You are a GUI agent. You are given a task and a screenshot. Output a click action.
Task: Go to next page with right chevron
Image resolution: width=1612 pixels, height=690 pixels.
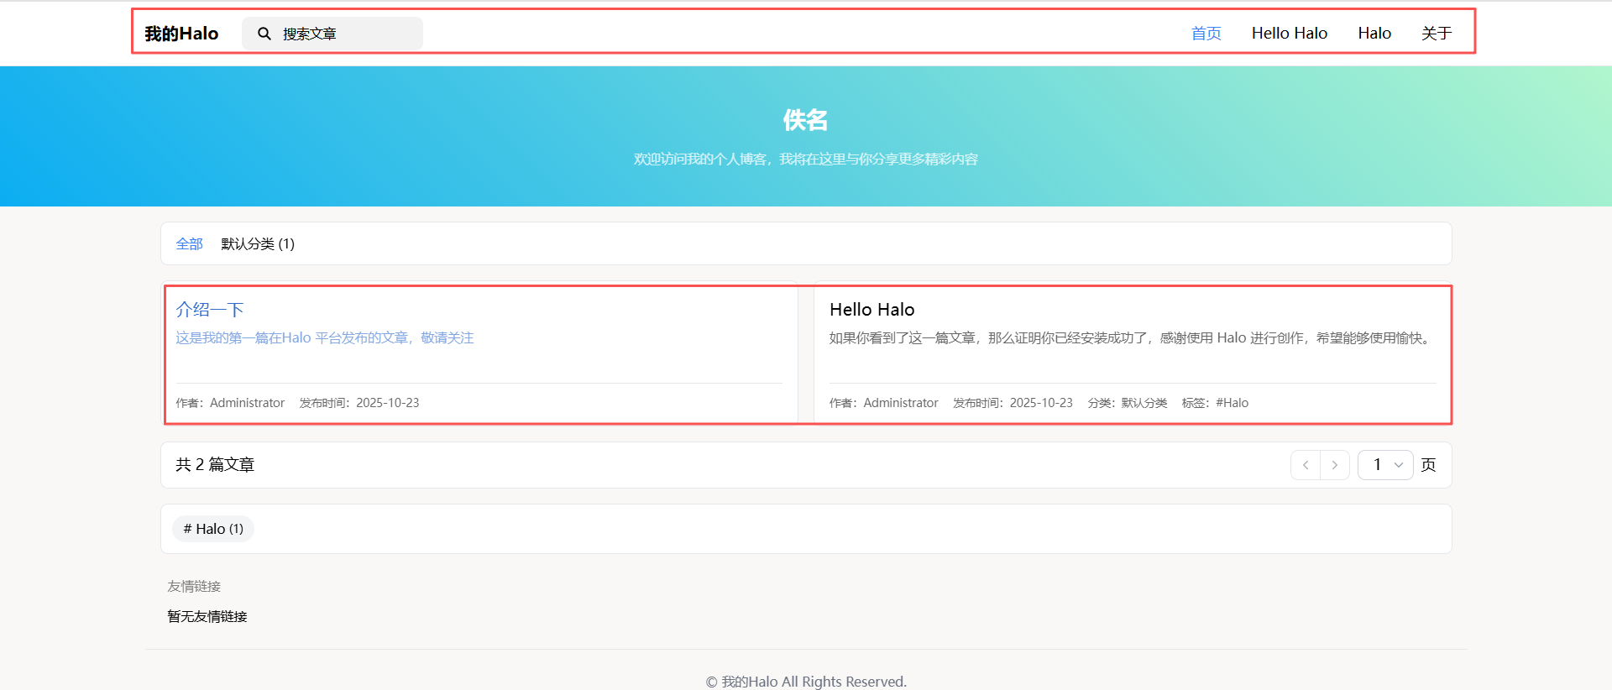1334,465
